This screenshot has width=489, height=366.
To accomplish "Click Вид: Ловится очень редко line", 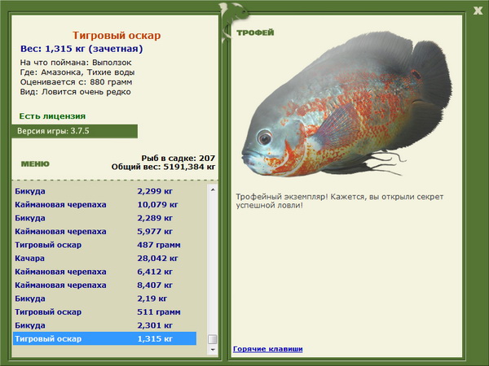I will [76, 92].
